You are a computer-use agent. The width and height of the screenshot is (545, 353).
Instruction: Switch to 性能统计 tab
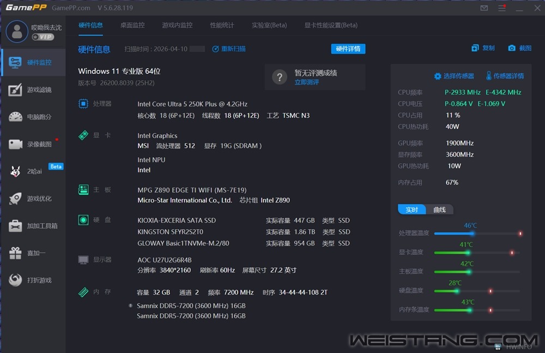(222, 25)
